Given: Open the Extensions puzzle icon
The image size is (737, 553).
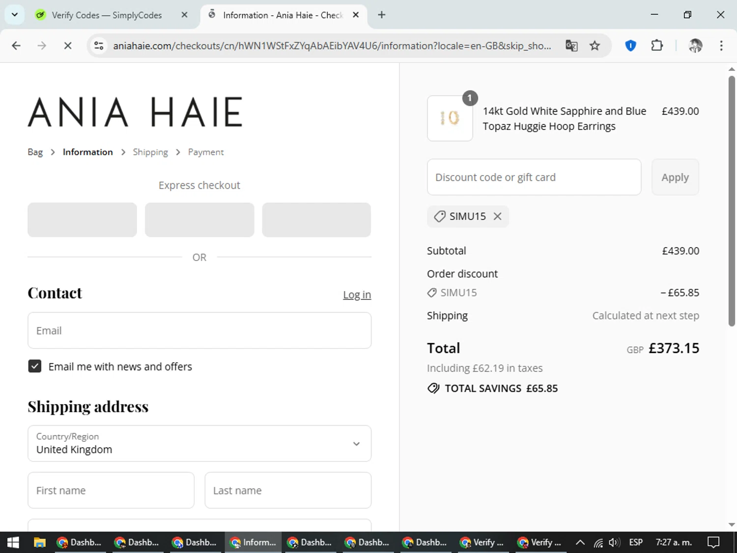Looking at the screenshot, I should pos(657,46).
